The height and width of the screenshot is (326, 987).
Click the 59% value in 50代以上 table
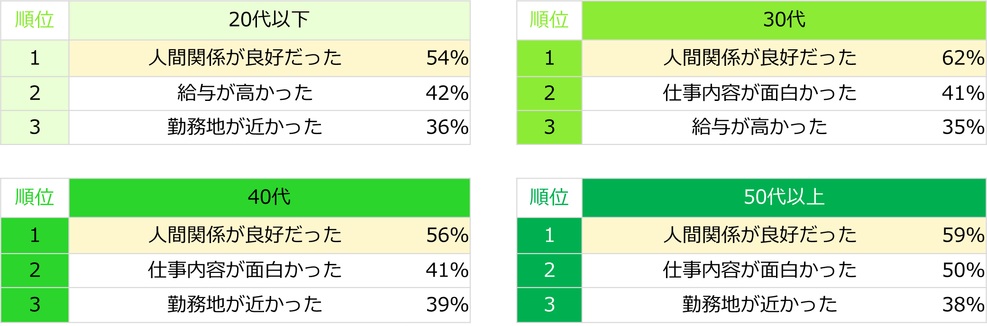click(963, 235)
